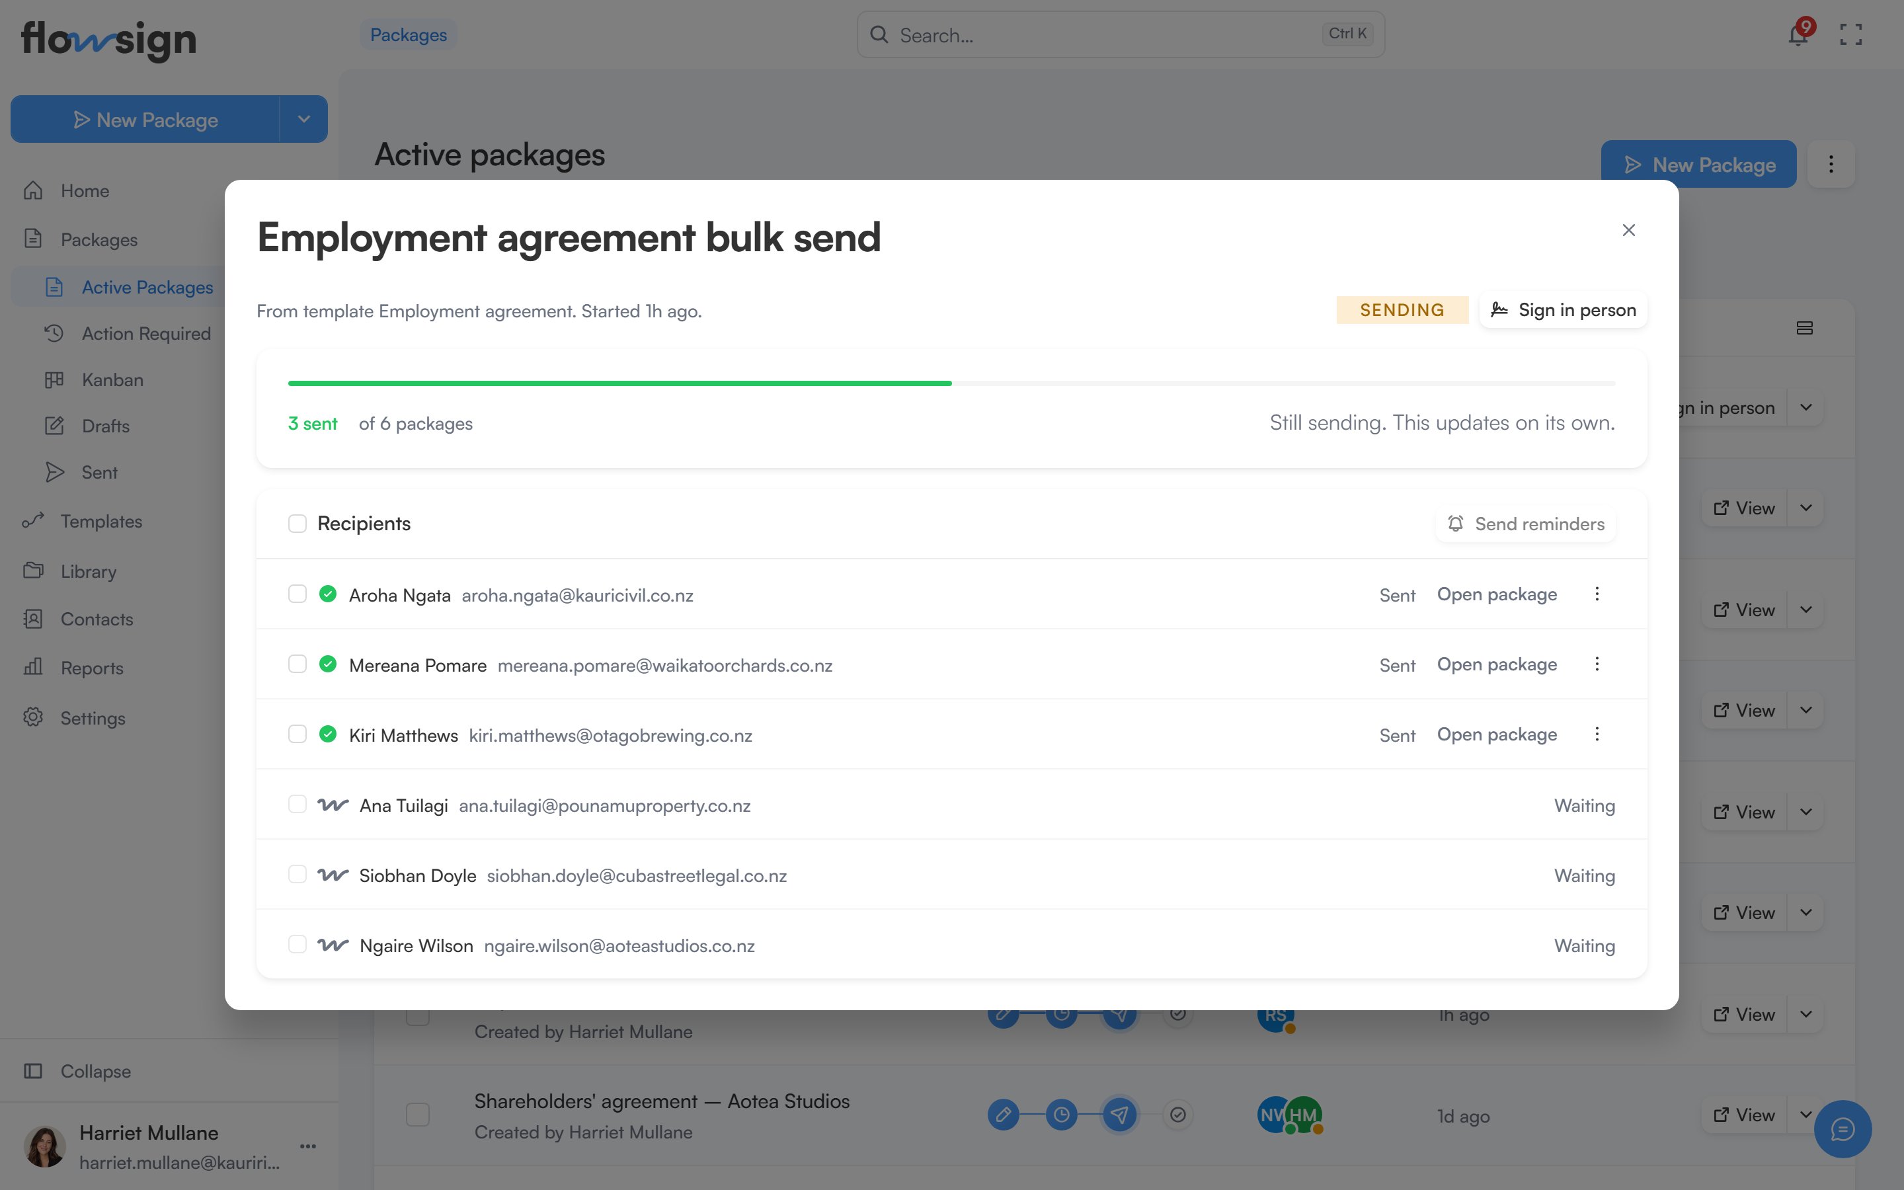Close the bulk send dialog
Image resolution: width=1904 pixels, height=1190 pixels.
click(x=1628, y=230)
